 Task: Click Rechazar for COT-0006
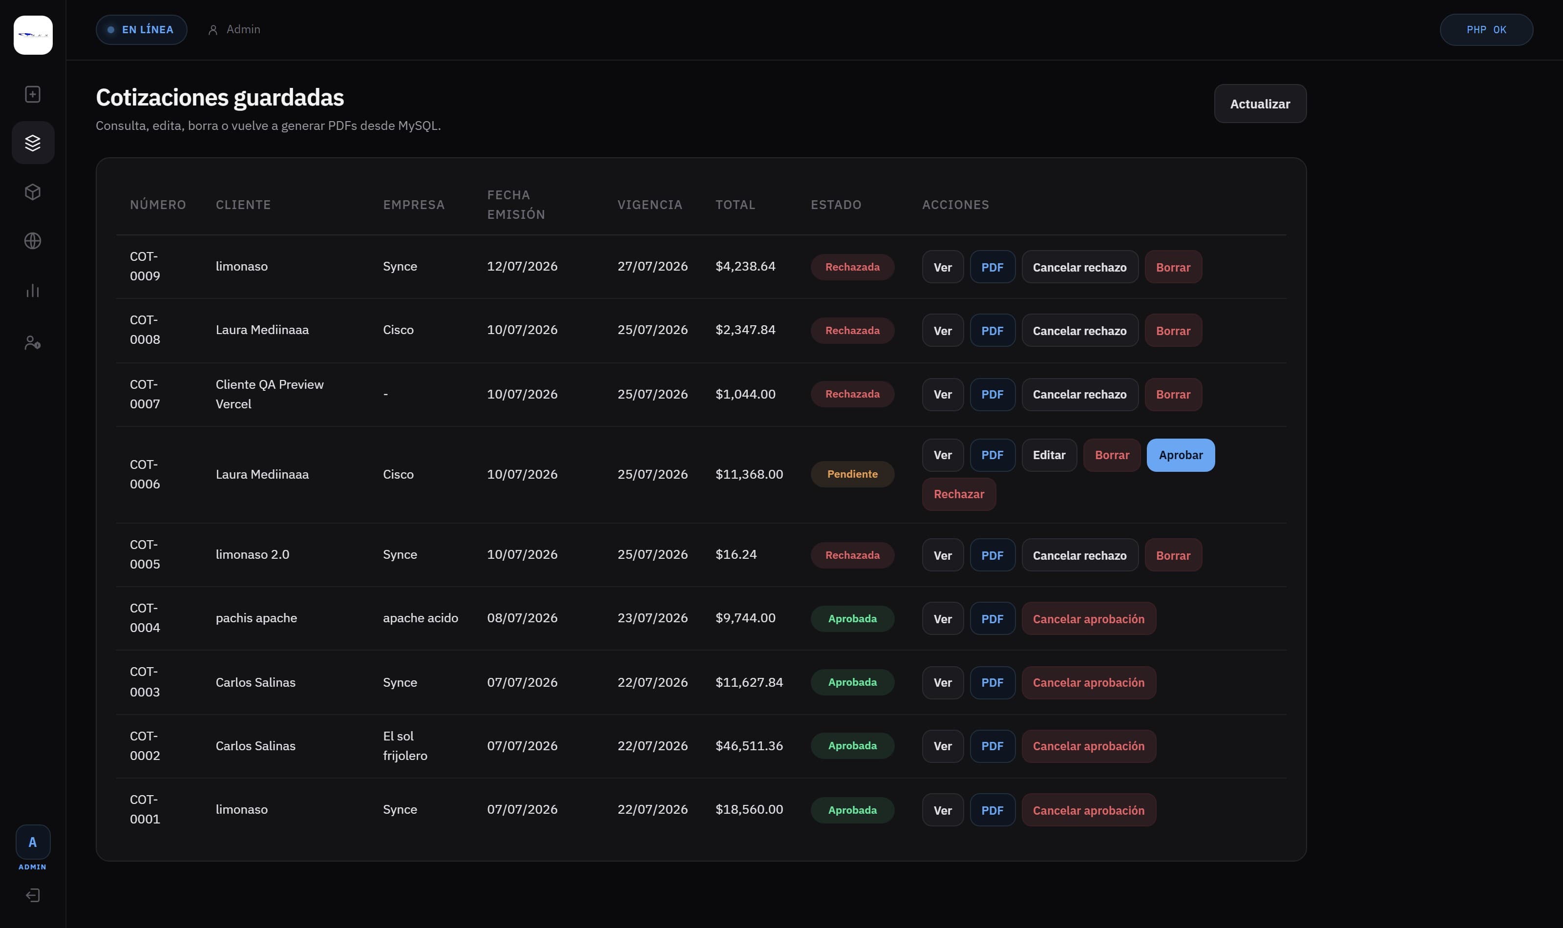point(958,494)
